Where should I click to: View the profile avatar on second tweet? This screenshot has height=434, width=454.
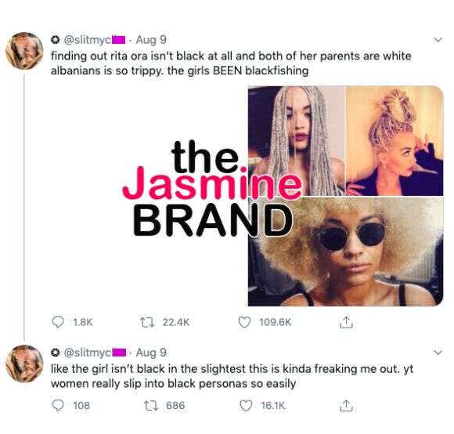[24, 363]
